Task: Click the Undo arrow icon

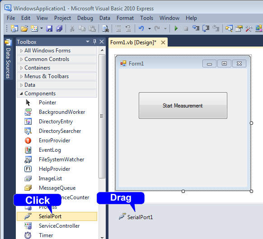Action: click(141, 28)
